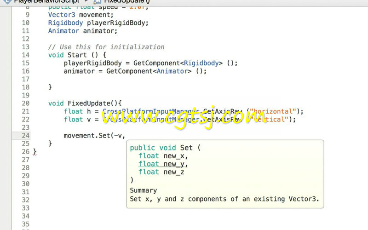The height and width of the screenshot is (230, 368).
Task: Click line number 35 in the gutter
Action: tap(26, 224)
